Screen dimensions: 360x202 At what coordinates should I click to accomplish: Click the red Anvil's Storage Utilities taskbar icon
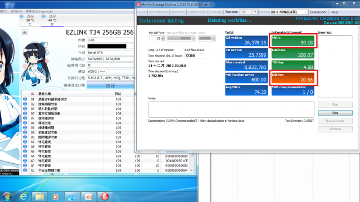coord(105,197)
